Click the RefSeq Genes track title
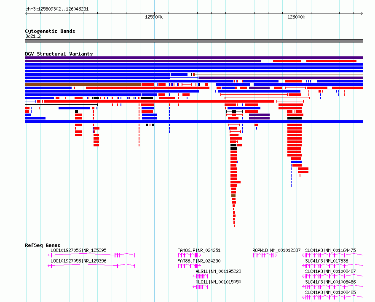Screen dimensions: 375x302 pos(43,245)
